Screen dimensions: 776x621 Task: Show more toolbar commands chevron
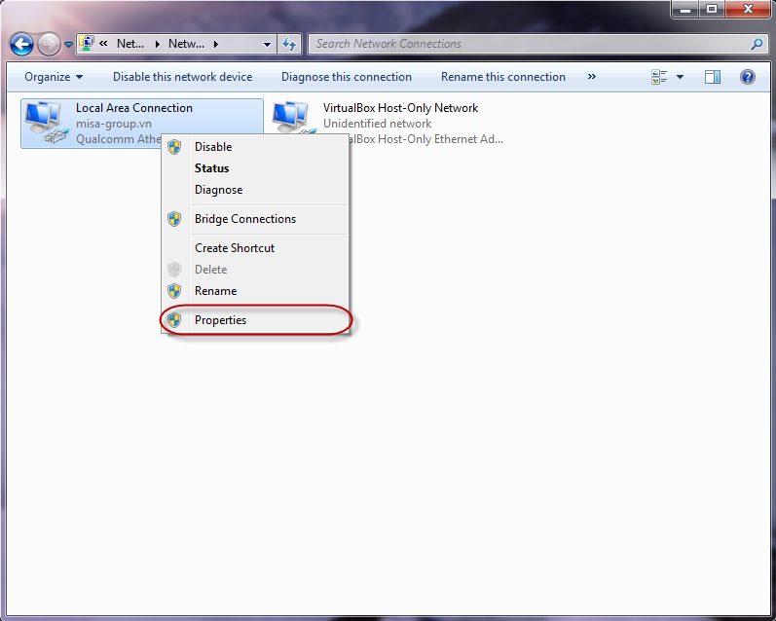pyautogui.click(x=591, y=77)
